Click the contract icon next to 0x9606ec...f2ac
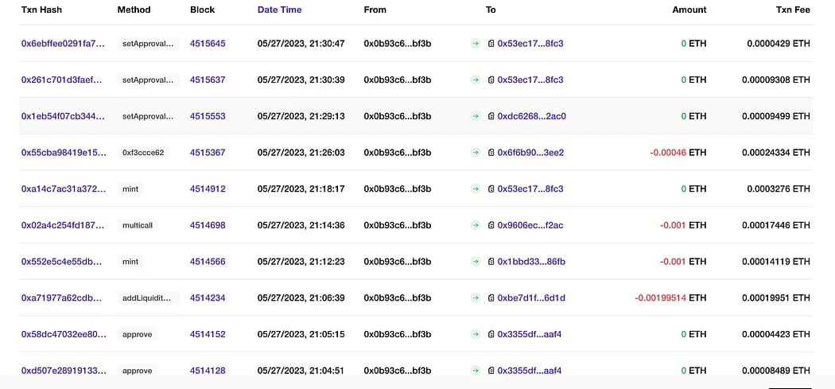Image resolution: width=835 pixels, height=389 pixels. coord(491,225)
